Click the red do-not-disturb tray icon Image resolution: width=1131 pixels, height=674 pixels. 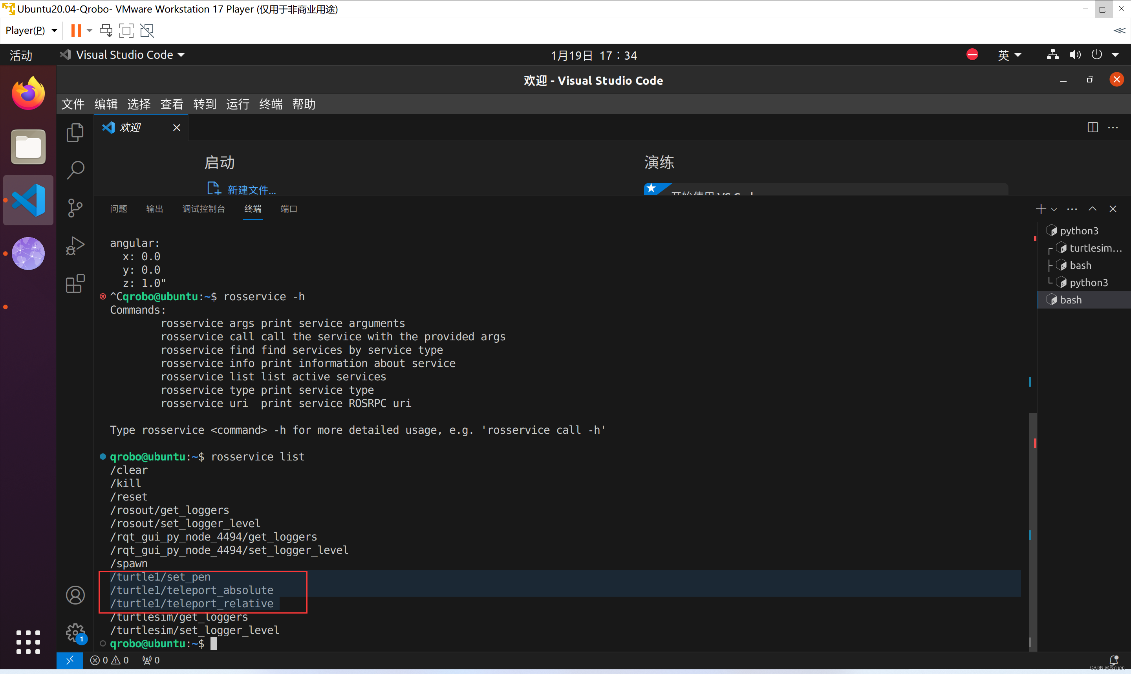click(x=972, y=55)
